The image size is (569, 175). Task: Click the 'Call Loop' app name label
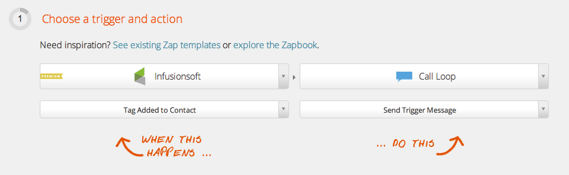point(437,76)
